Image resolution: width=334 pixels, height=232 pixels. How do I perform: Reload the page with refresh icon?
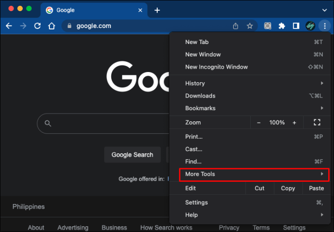(37, 26)
